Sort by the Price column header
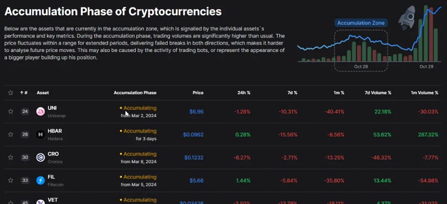Screen dimensions: 447x204 tap(198, 93)
